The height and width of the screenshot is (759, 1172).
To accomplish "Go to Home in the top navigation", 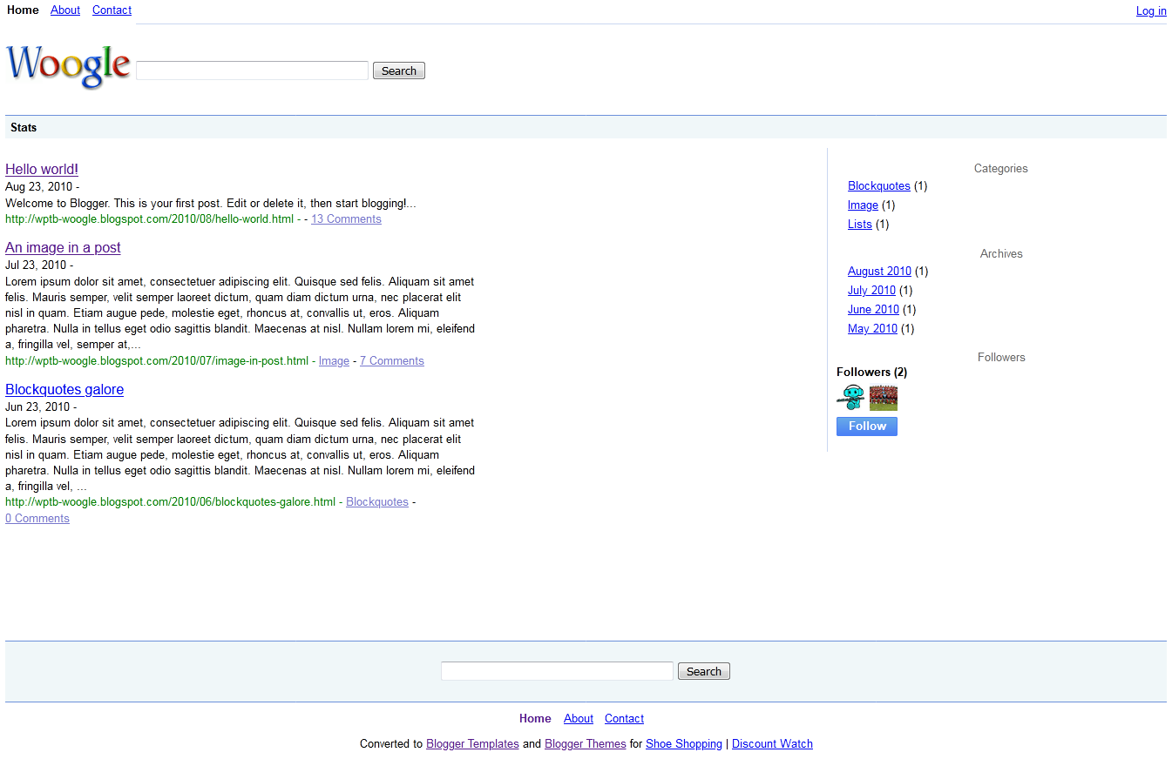I will pos(23,10).
